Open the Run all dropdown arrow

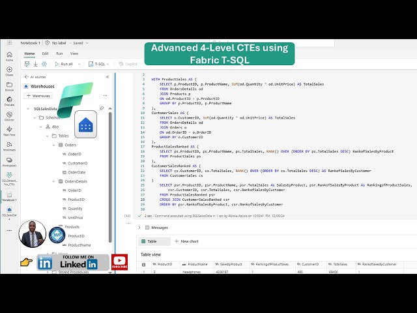click(x=79, y=64)
